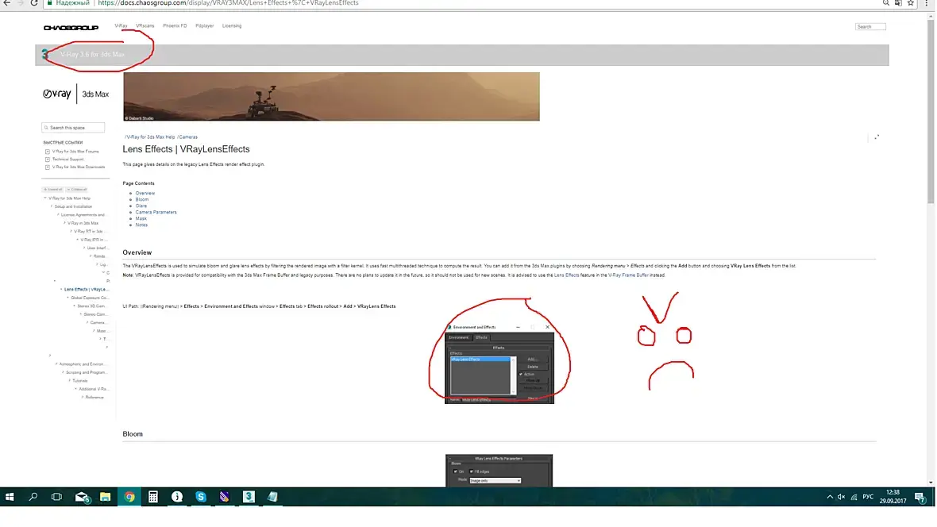
Task: Open the Windows Start menu
Action: coord(10,497)
